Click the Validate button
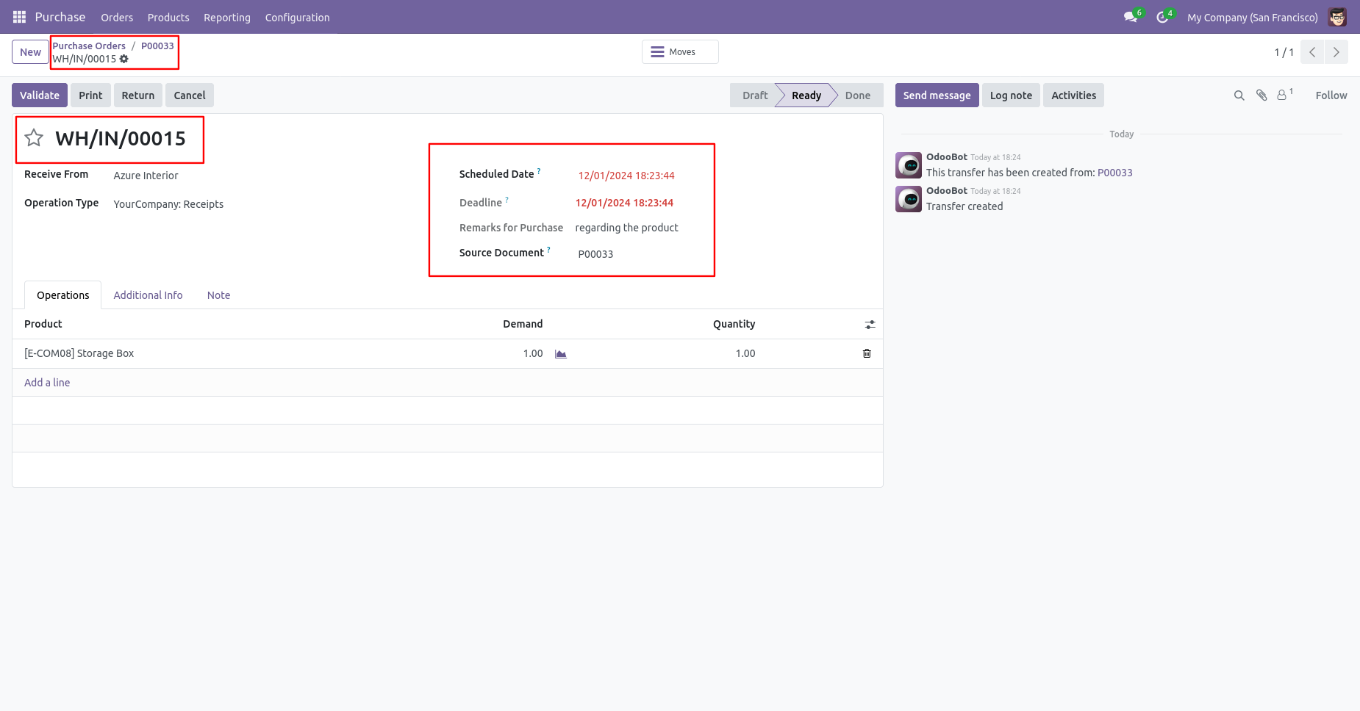The image size is (1360, 711). pyautogui.click(x=40, y=95)
